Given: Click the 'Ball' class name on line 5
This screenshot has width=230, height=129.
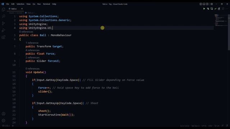Looking at the screenshot, I should 43,35.
